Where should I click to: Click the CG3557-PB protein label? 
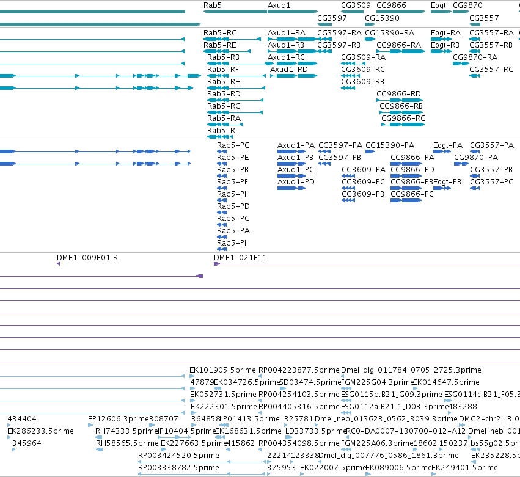click(x=491, y=170)
